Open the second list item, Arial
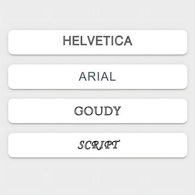This screenshot has width=195, height=195. [x=97, y=77]
